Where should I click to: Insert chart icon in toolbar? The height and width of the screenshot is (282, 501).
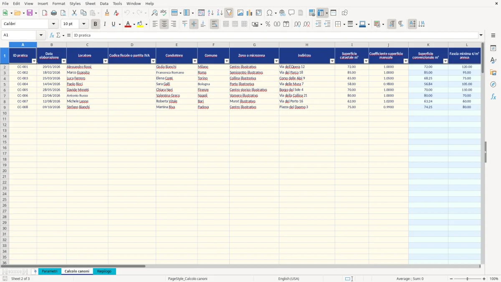[250, 13]
